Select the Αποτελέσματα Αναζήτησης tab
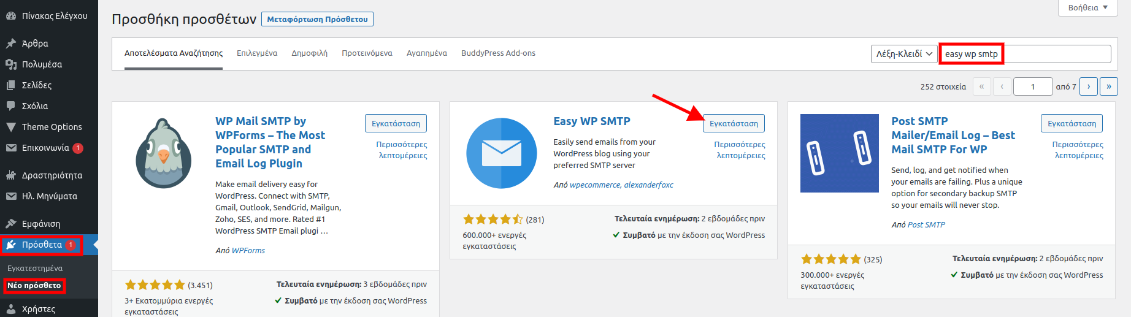This screenshot has height=317, width=1131. (174, 53)
